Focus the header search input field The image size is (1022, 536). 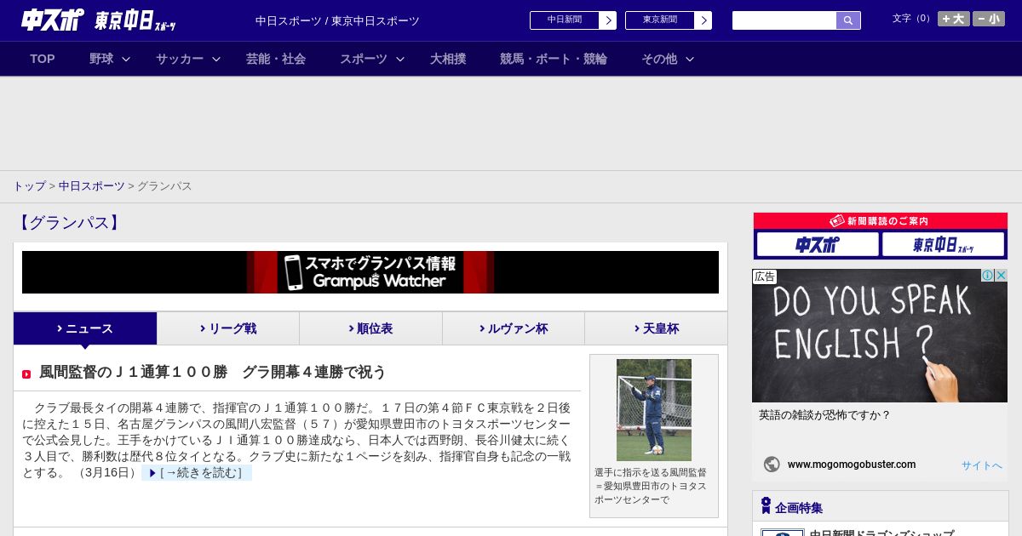pos(784,20)
